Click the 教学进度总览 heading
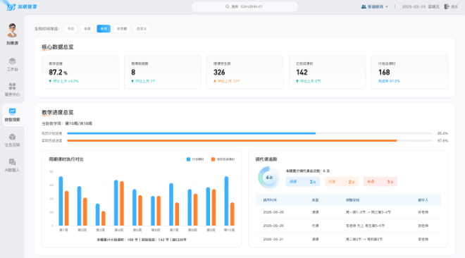Viewport: 465px width, 258px height. pyautogui.click(x=58, y=112)
